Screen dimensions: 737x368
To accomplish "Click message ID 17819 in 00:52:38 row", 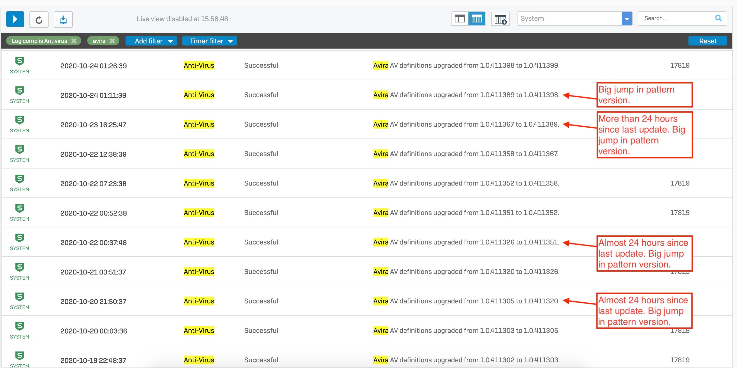I will pyautogui.click(x=679, y=213).
